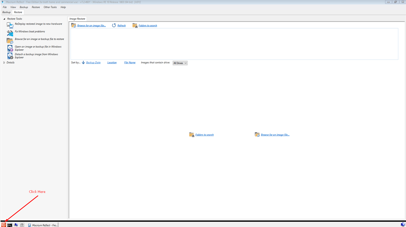Click the ReDeploy restored image to new hardware icon

[x=10, y=25]
